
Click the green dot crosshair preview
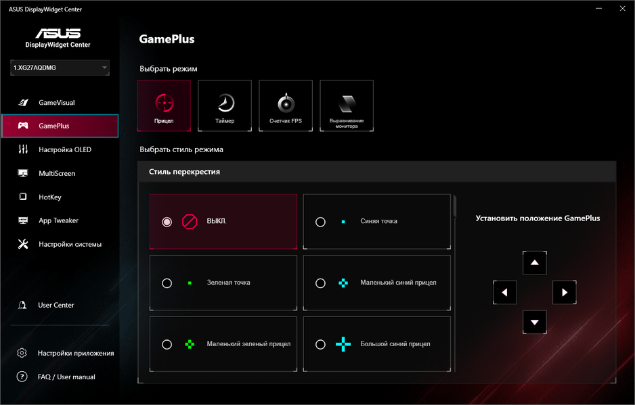point(190,283)
